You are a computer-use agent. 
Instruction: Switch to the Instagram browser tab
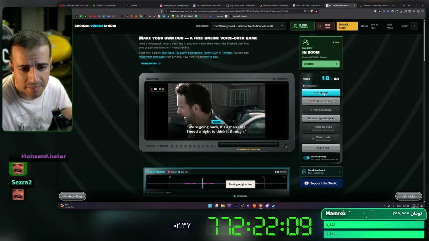174,5
